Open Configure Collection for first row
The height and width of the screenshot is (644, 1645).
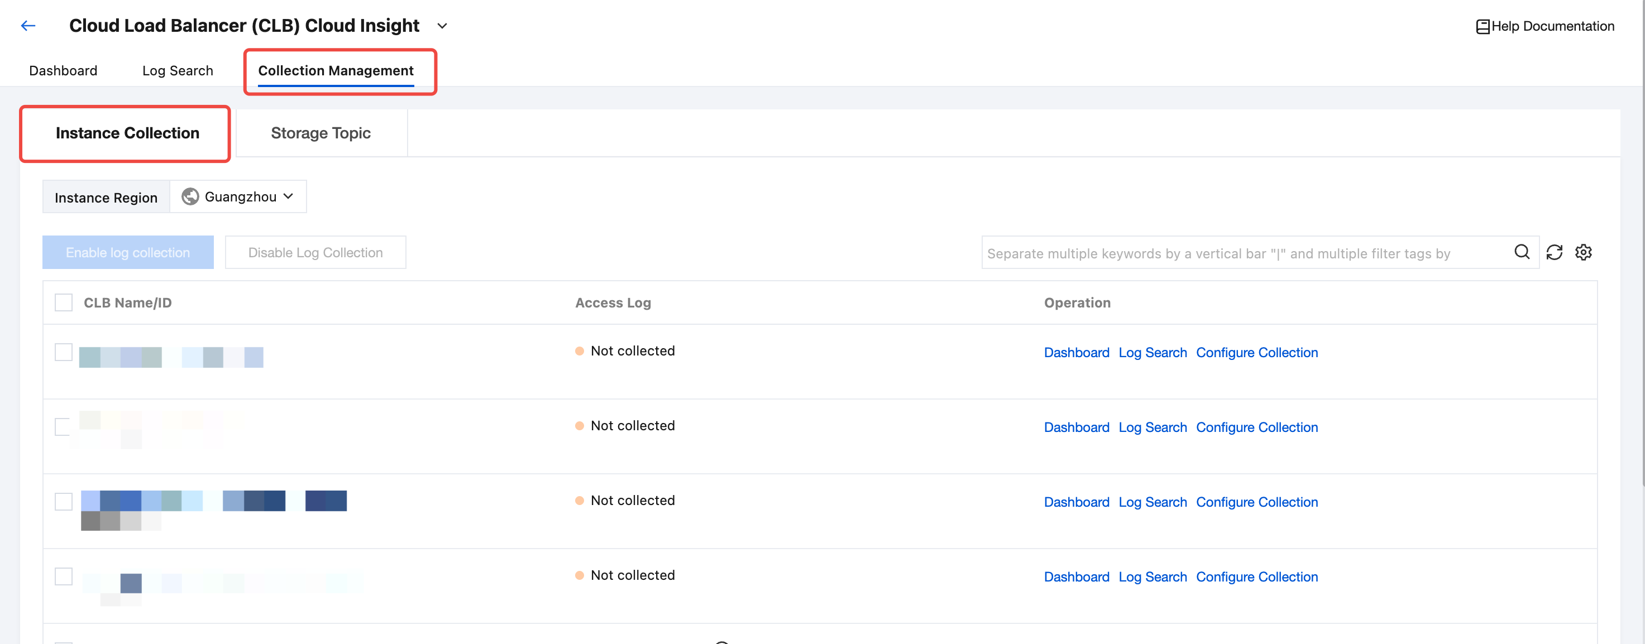pos(1256,352)
